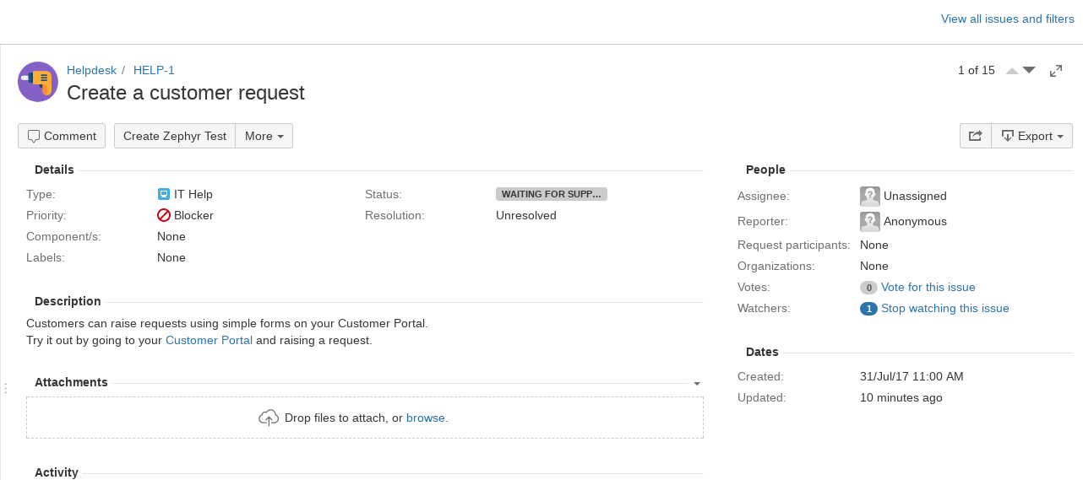Click the Helpdesk project avatar icon
Screen dimensions: 1083x480
pyautogui.click(x=38, y=82)
